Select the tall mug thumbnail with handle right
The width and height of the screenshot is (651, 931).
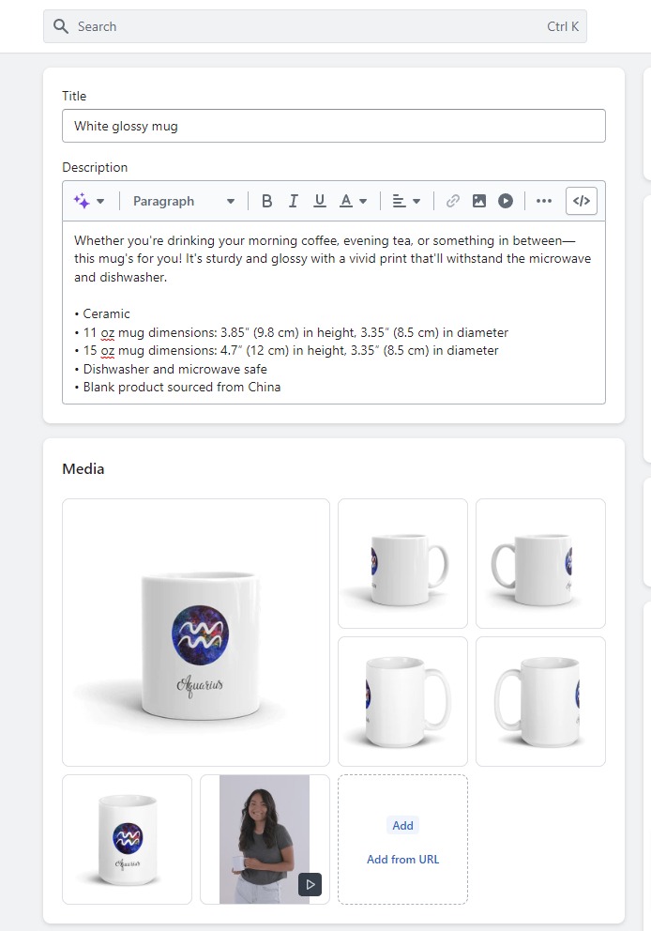pyautogui.click(x=403, y=701)
